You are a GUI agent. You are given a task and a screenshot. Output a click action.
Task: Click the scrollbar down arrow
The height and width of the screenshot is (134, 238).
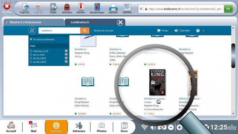[x=233, y=113]
